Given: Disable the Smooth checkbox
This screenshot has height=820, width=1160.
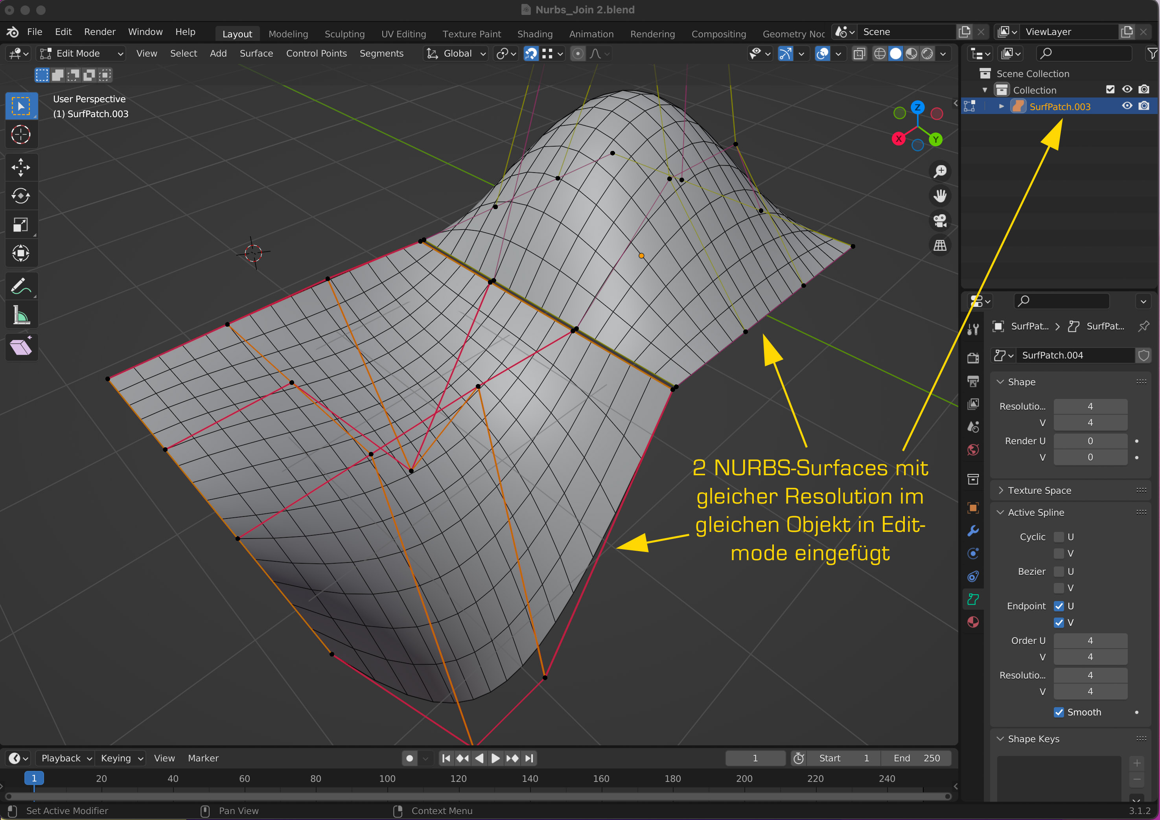Looking at the screenshot, I should (1059, 712).
